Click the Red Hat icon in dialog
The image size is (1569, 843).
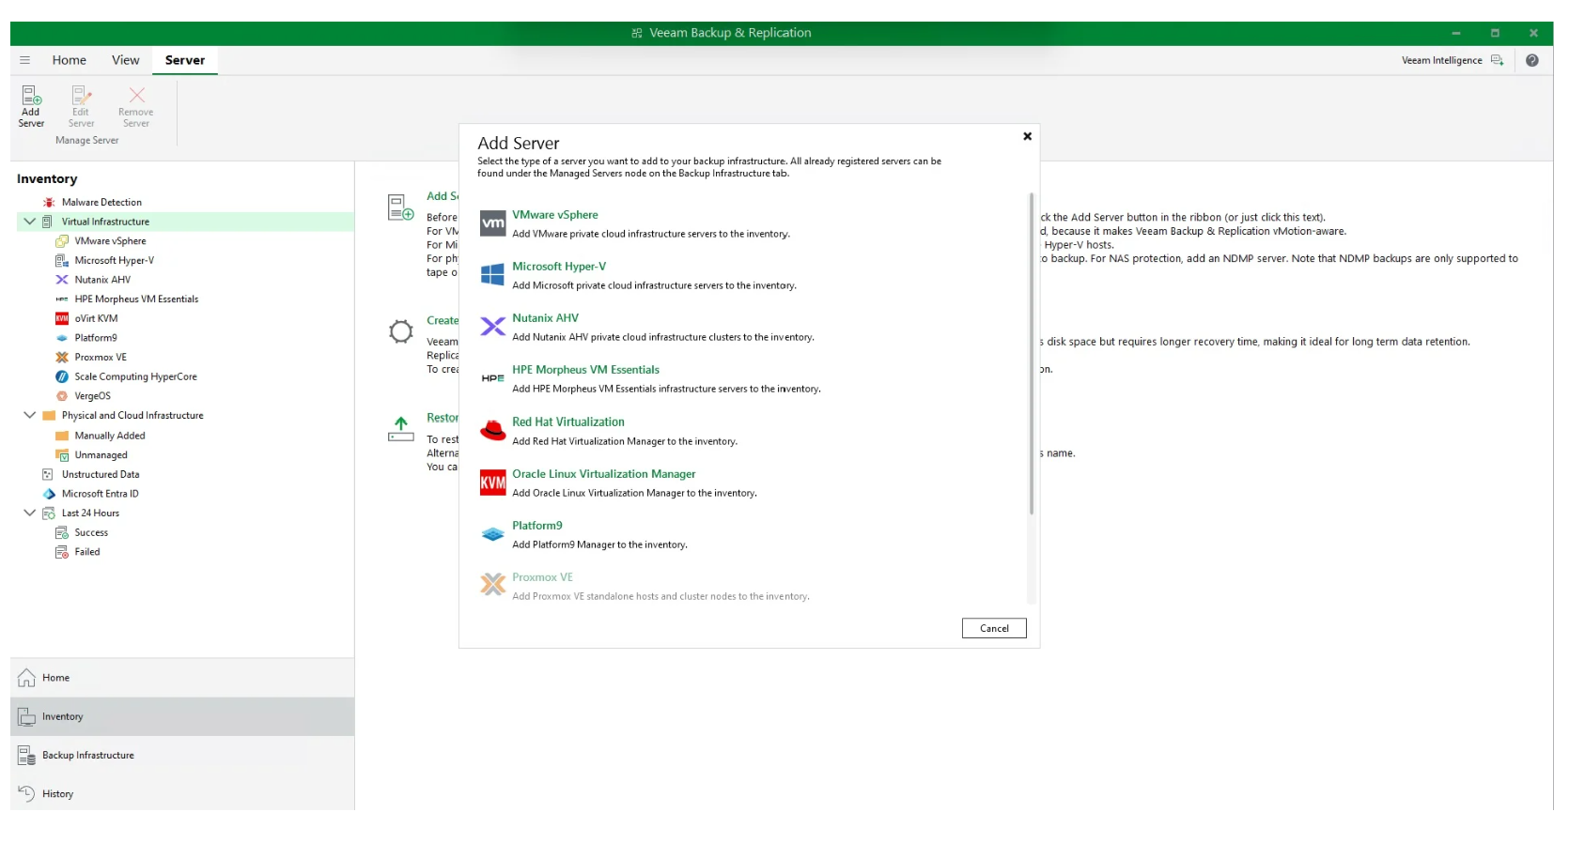(493, 430)
